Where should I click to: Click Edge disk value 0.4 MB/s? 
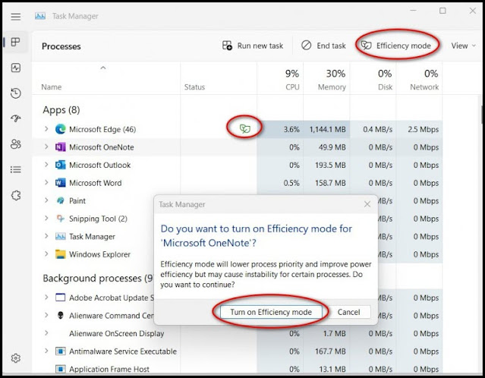click(378, 129)
